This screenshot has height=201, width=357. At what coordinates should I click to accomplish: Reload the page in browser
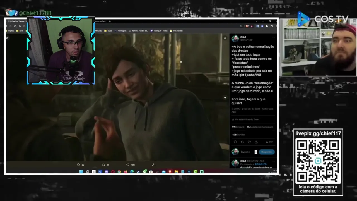[15, 26]
